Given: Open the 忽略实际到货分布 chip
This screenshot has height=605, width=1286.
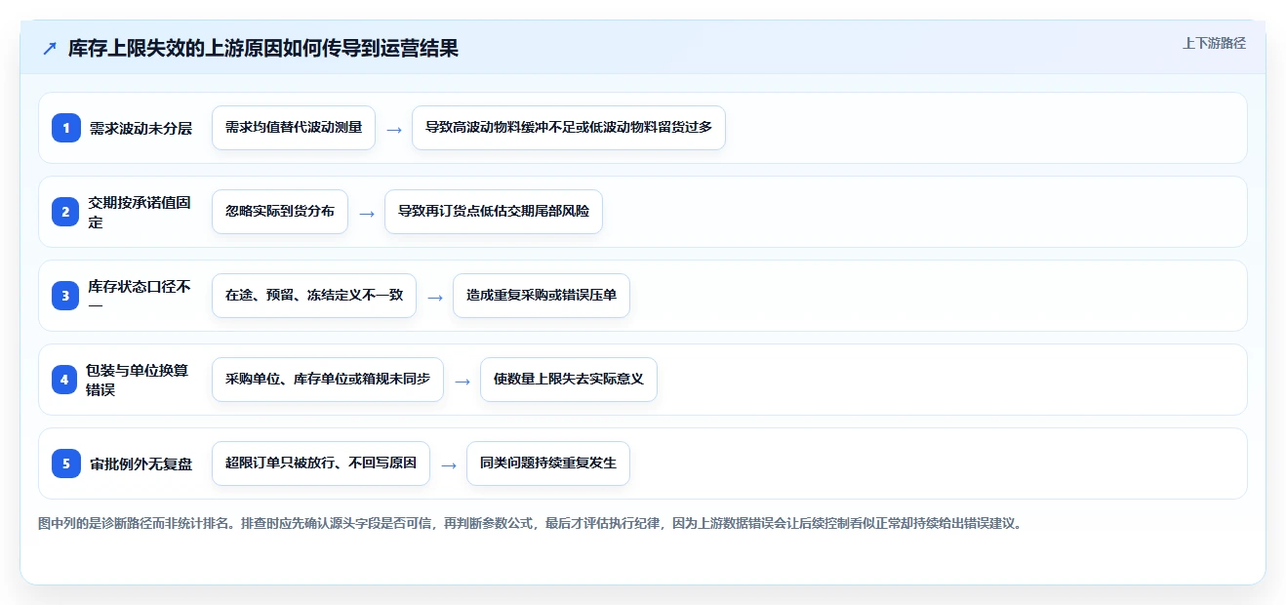Looking at the screenshot, I should tap(280, 212).
